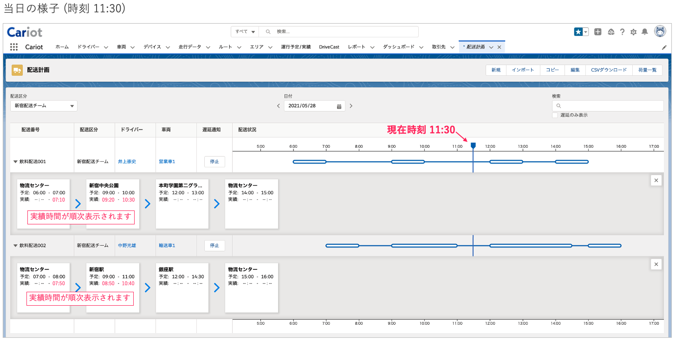Open driver 井上崇史 link
This screenshot has height=341, width=675.
click(x=127, y=162)
